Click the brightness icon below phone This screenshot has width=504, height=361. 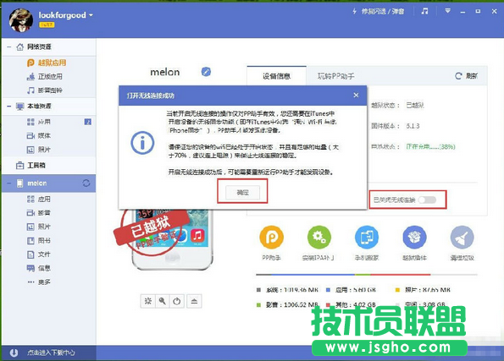pyautogui.click(x=148, y=301)
